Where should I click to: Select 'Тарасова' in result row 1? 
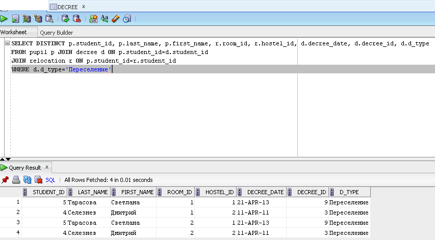point(82,202)
